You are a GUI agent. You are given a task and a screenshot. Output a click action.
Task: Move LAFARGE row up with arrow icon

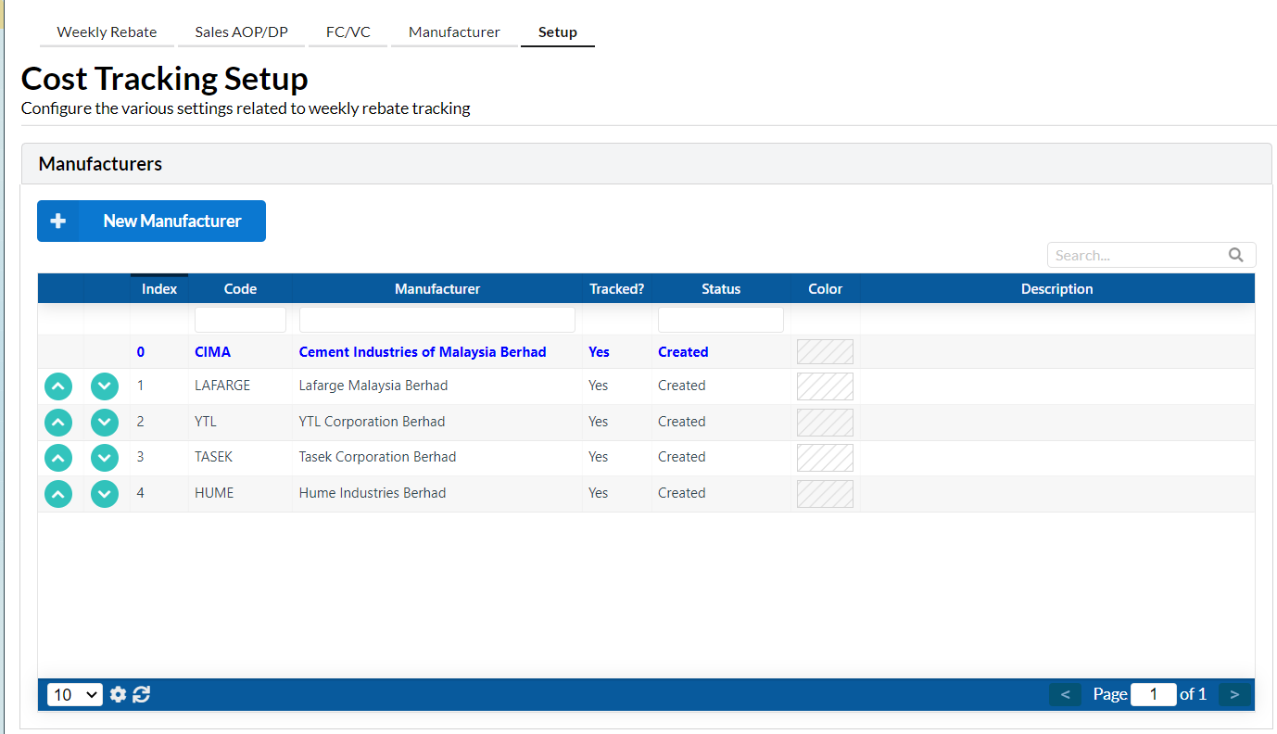pyautogui.click(x=58, y=386)
